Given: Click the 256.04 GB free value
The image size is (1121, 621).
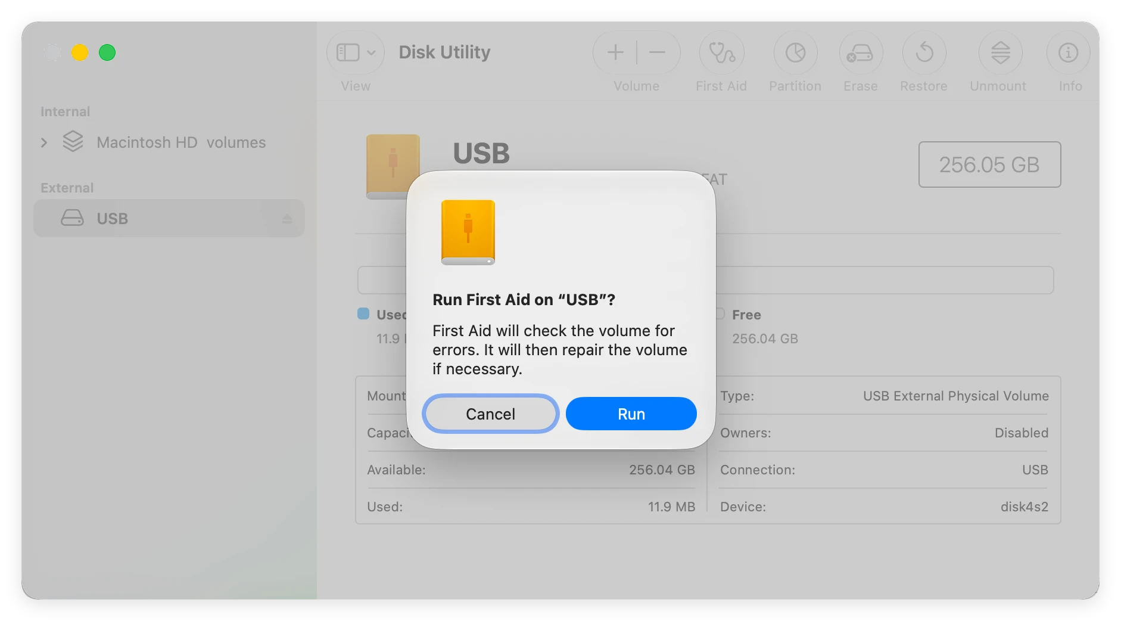Looking at the screenshot, I should pyautogui.click(x=765, y=339).
